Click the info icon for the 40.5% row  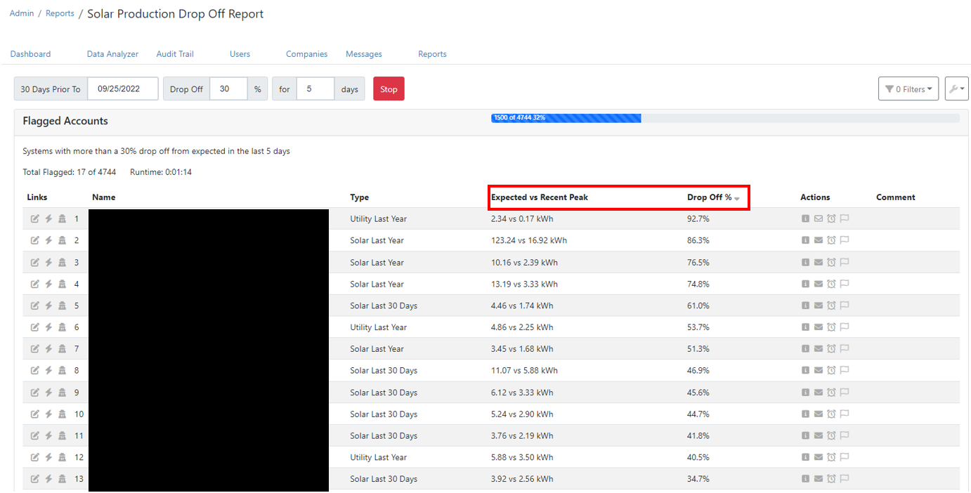click(805, 457)
